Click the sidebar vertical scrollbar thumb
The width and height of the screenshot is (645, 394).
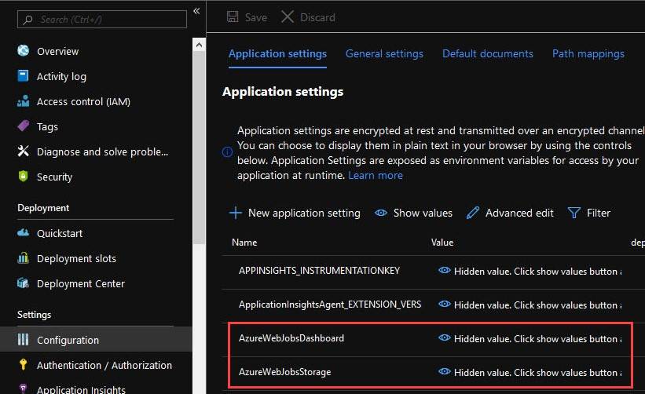point(199,147)
